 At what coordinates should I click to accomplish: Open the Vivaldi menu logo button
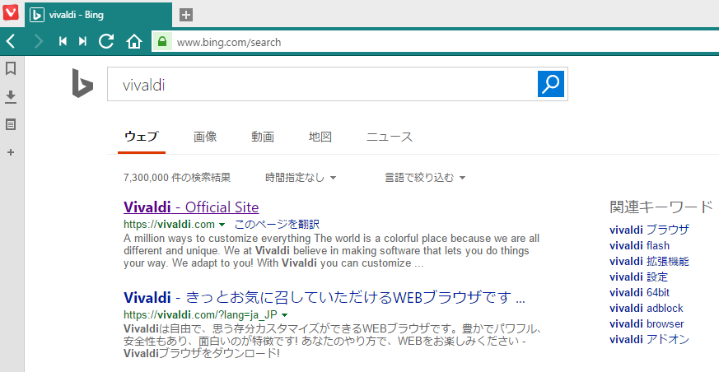pos(11,12)
